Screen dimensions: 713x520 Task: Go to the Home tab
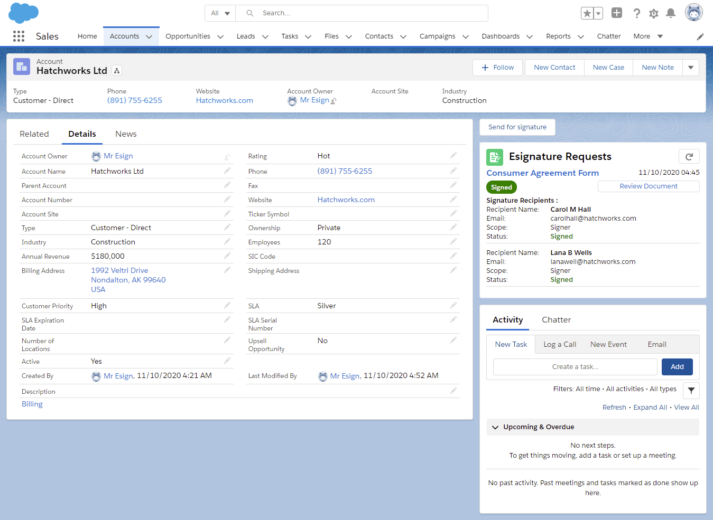click(87, 36)
